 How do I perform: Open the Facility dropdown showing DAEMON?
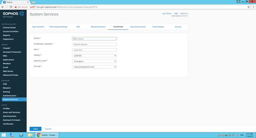point(94,56)
